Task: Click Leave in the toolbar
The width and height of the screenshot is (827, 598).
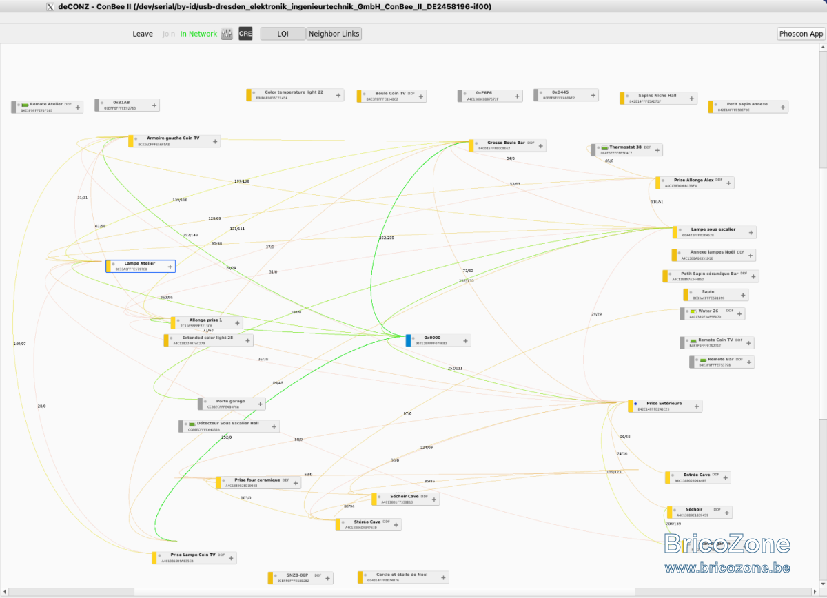Action: pyautogui.click(x=143, y=34)
